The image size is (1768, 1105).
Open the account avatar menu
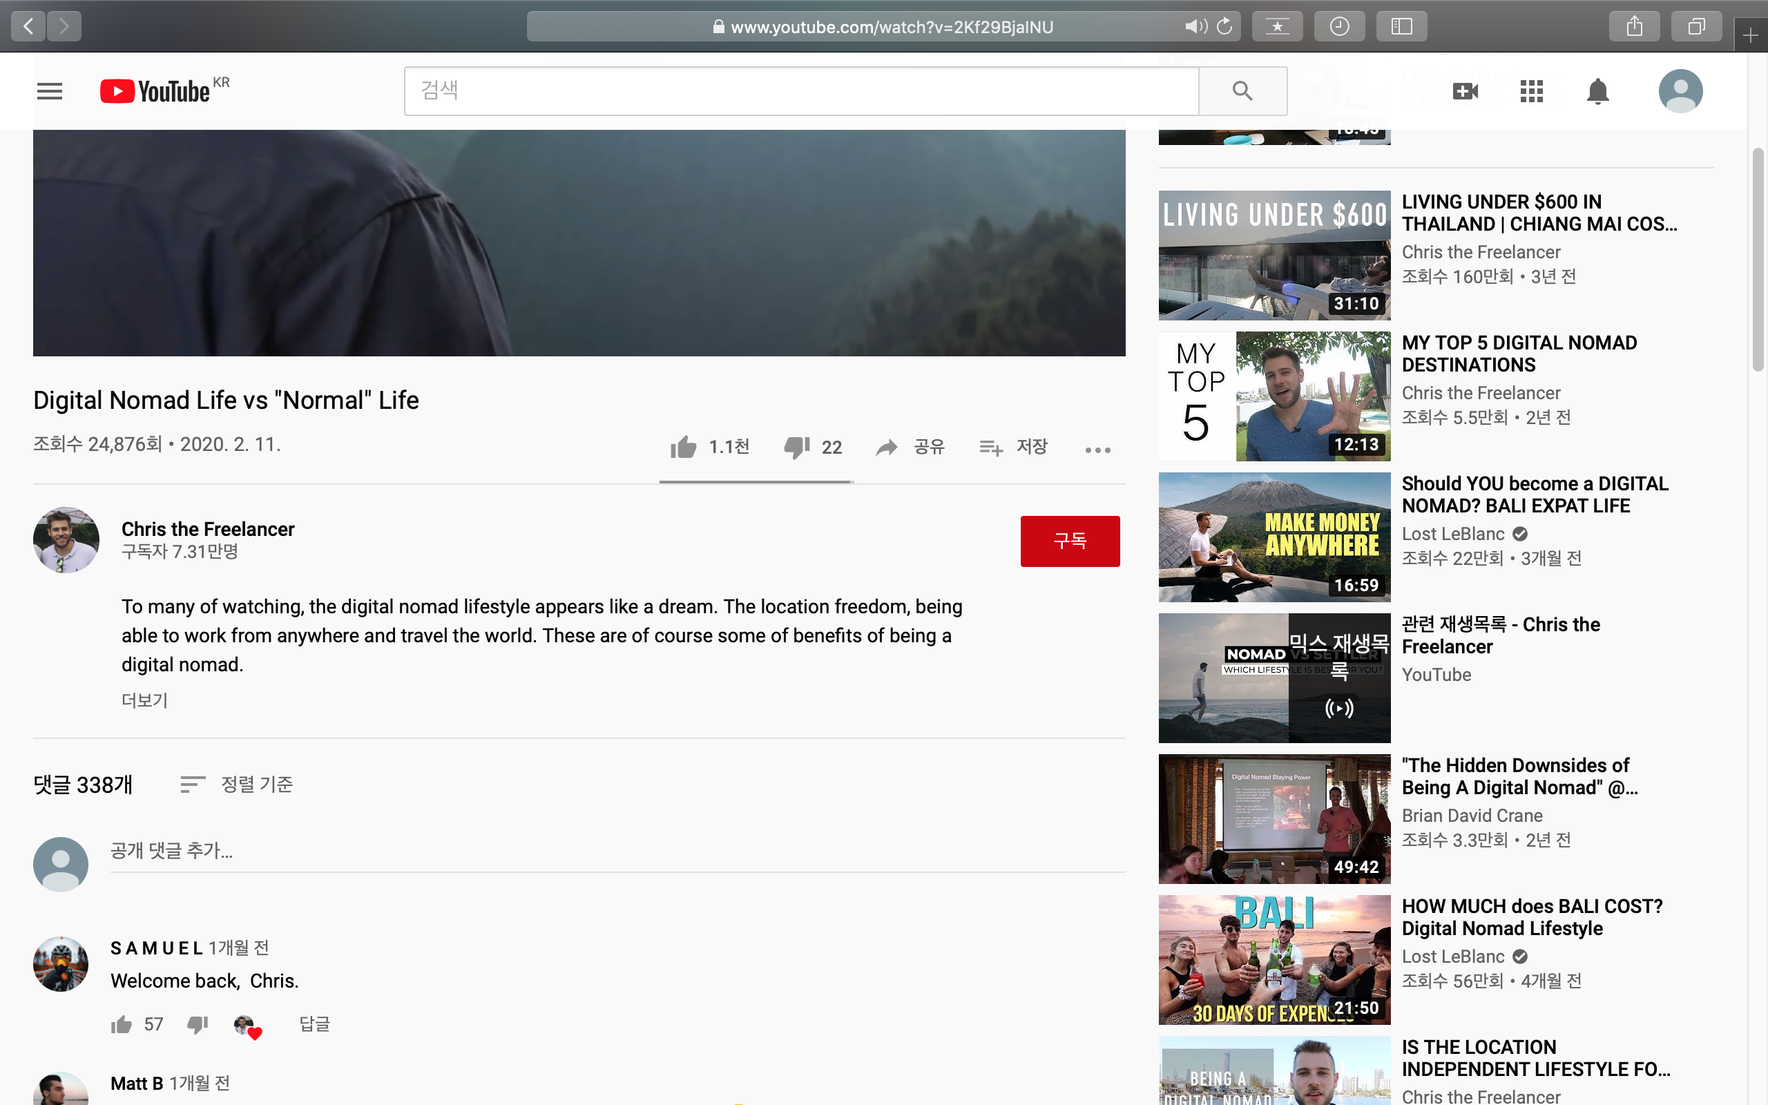point(1680,91)
